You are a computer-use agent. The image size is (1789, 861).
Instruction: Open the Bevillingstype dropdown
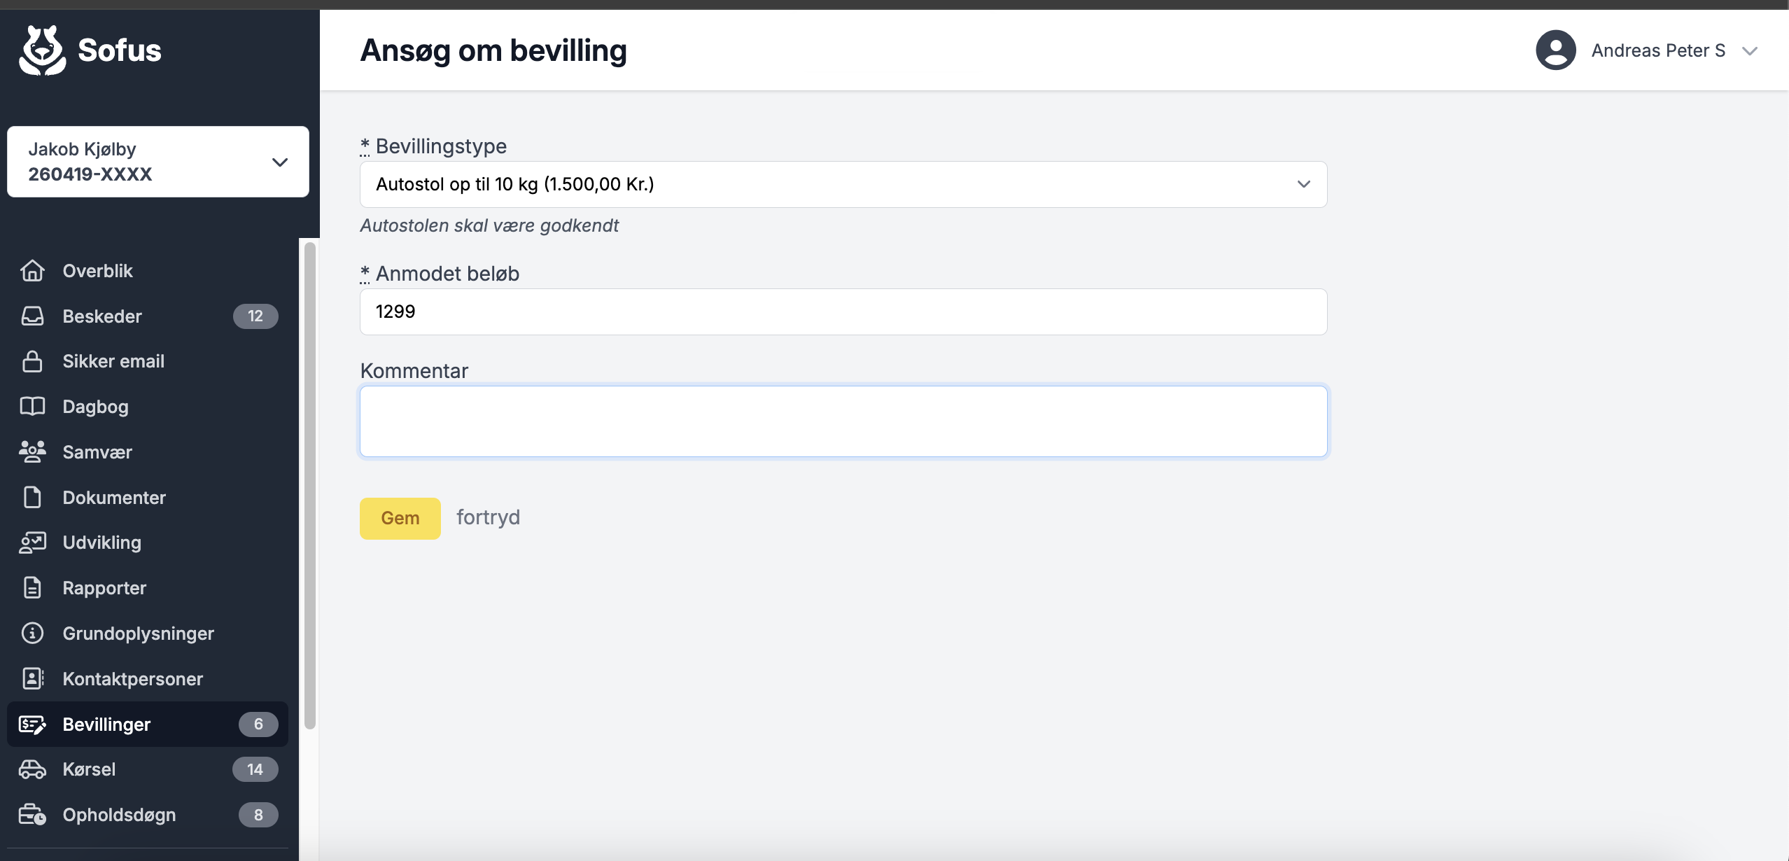(843, 184)
